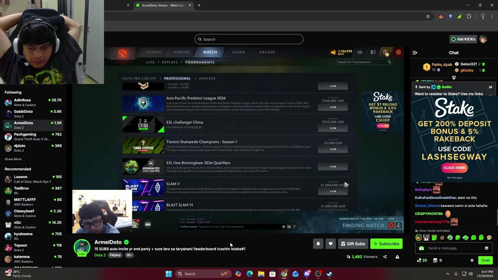Click Dota power quit icon
The height and width of the screenshot is (280, 498).
(398, 52)
